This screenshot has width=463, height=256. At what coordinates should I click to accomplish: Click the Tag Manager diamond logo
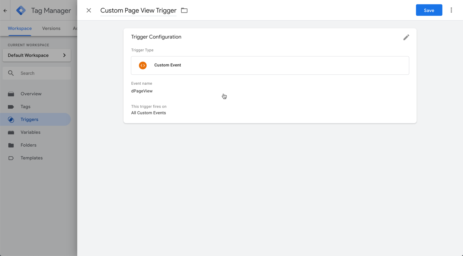(x=21, y=10)
